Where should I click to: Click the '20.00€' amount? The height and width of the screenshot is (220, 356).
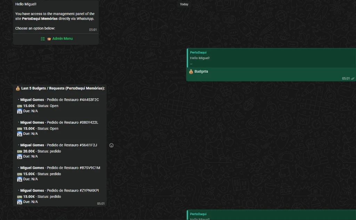[x=29, y=151]
